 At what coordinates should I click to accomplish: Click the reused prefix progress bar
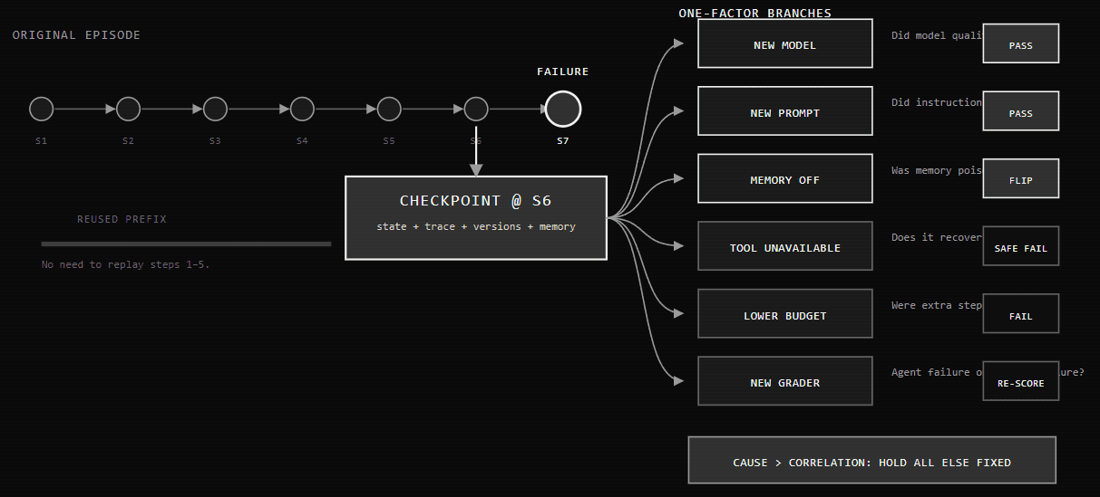[186, 244]
